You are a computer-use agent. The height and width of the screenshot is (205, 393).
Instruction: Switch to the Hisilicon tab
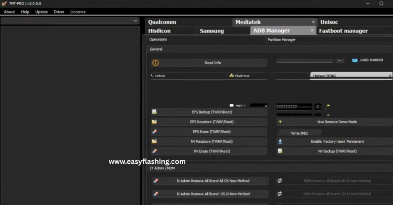pos(171,31)
